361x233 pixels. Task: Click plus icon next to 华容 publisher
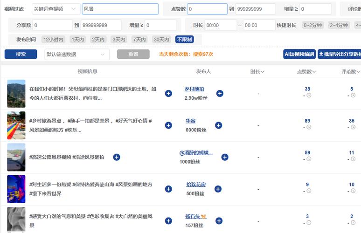tap(220, 125)
